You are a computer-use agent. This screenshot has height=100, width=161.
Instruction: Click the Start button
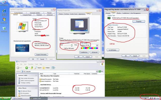pos(5,98)
